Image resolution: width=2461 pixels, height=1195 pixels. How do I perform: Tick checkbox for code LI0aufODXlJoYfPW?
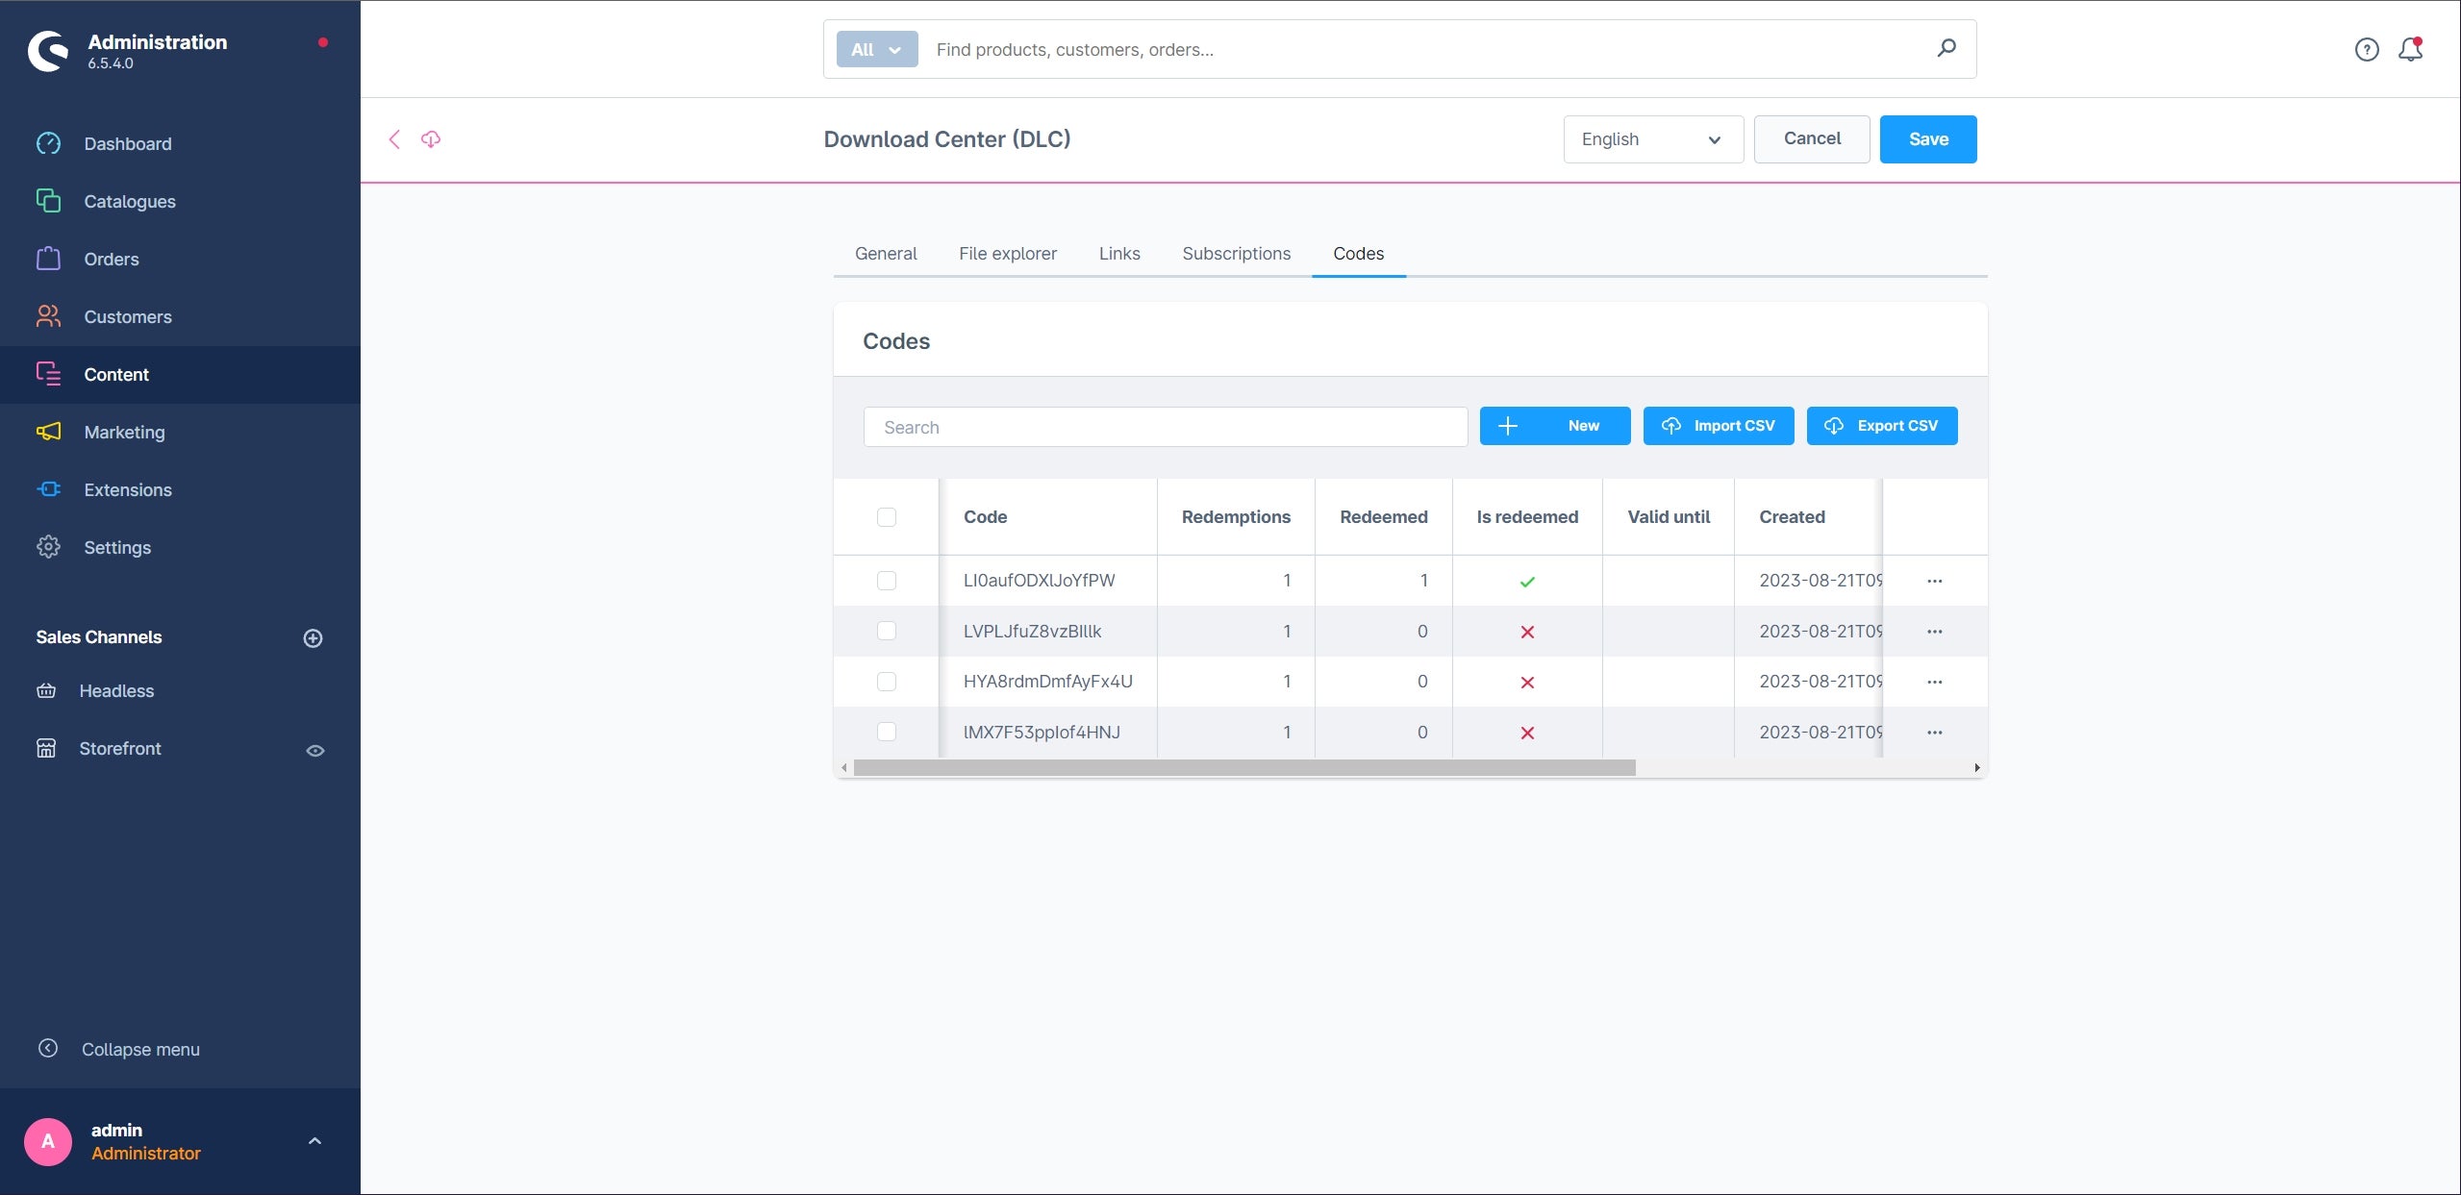pyautogui.click(x=886, y=581)
